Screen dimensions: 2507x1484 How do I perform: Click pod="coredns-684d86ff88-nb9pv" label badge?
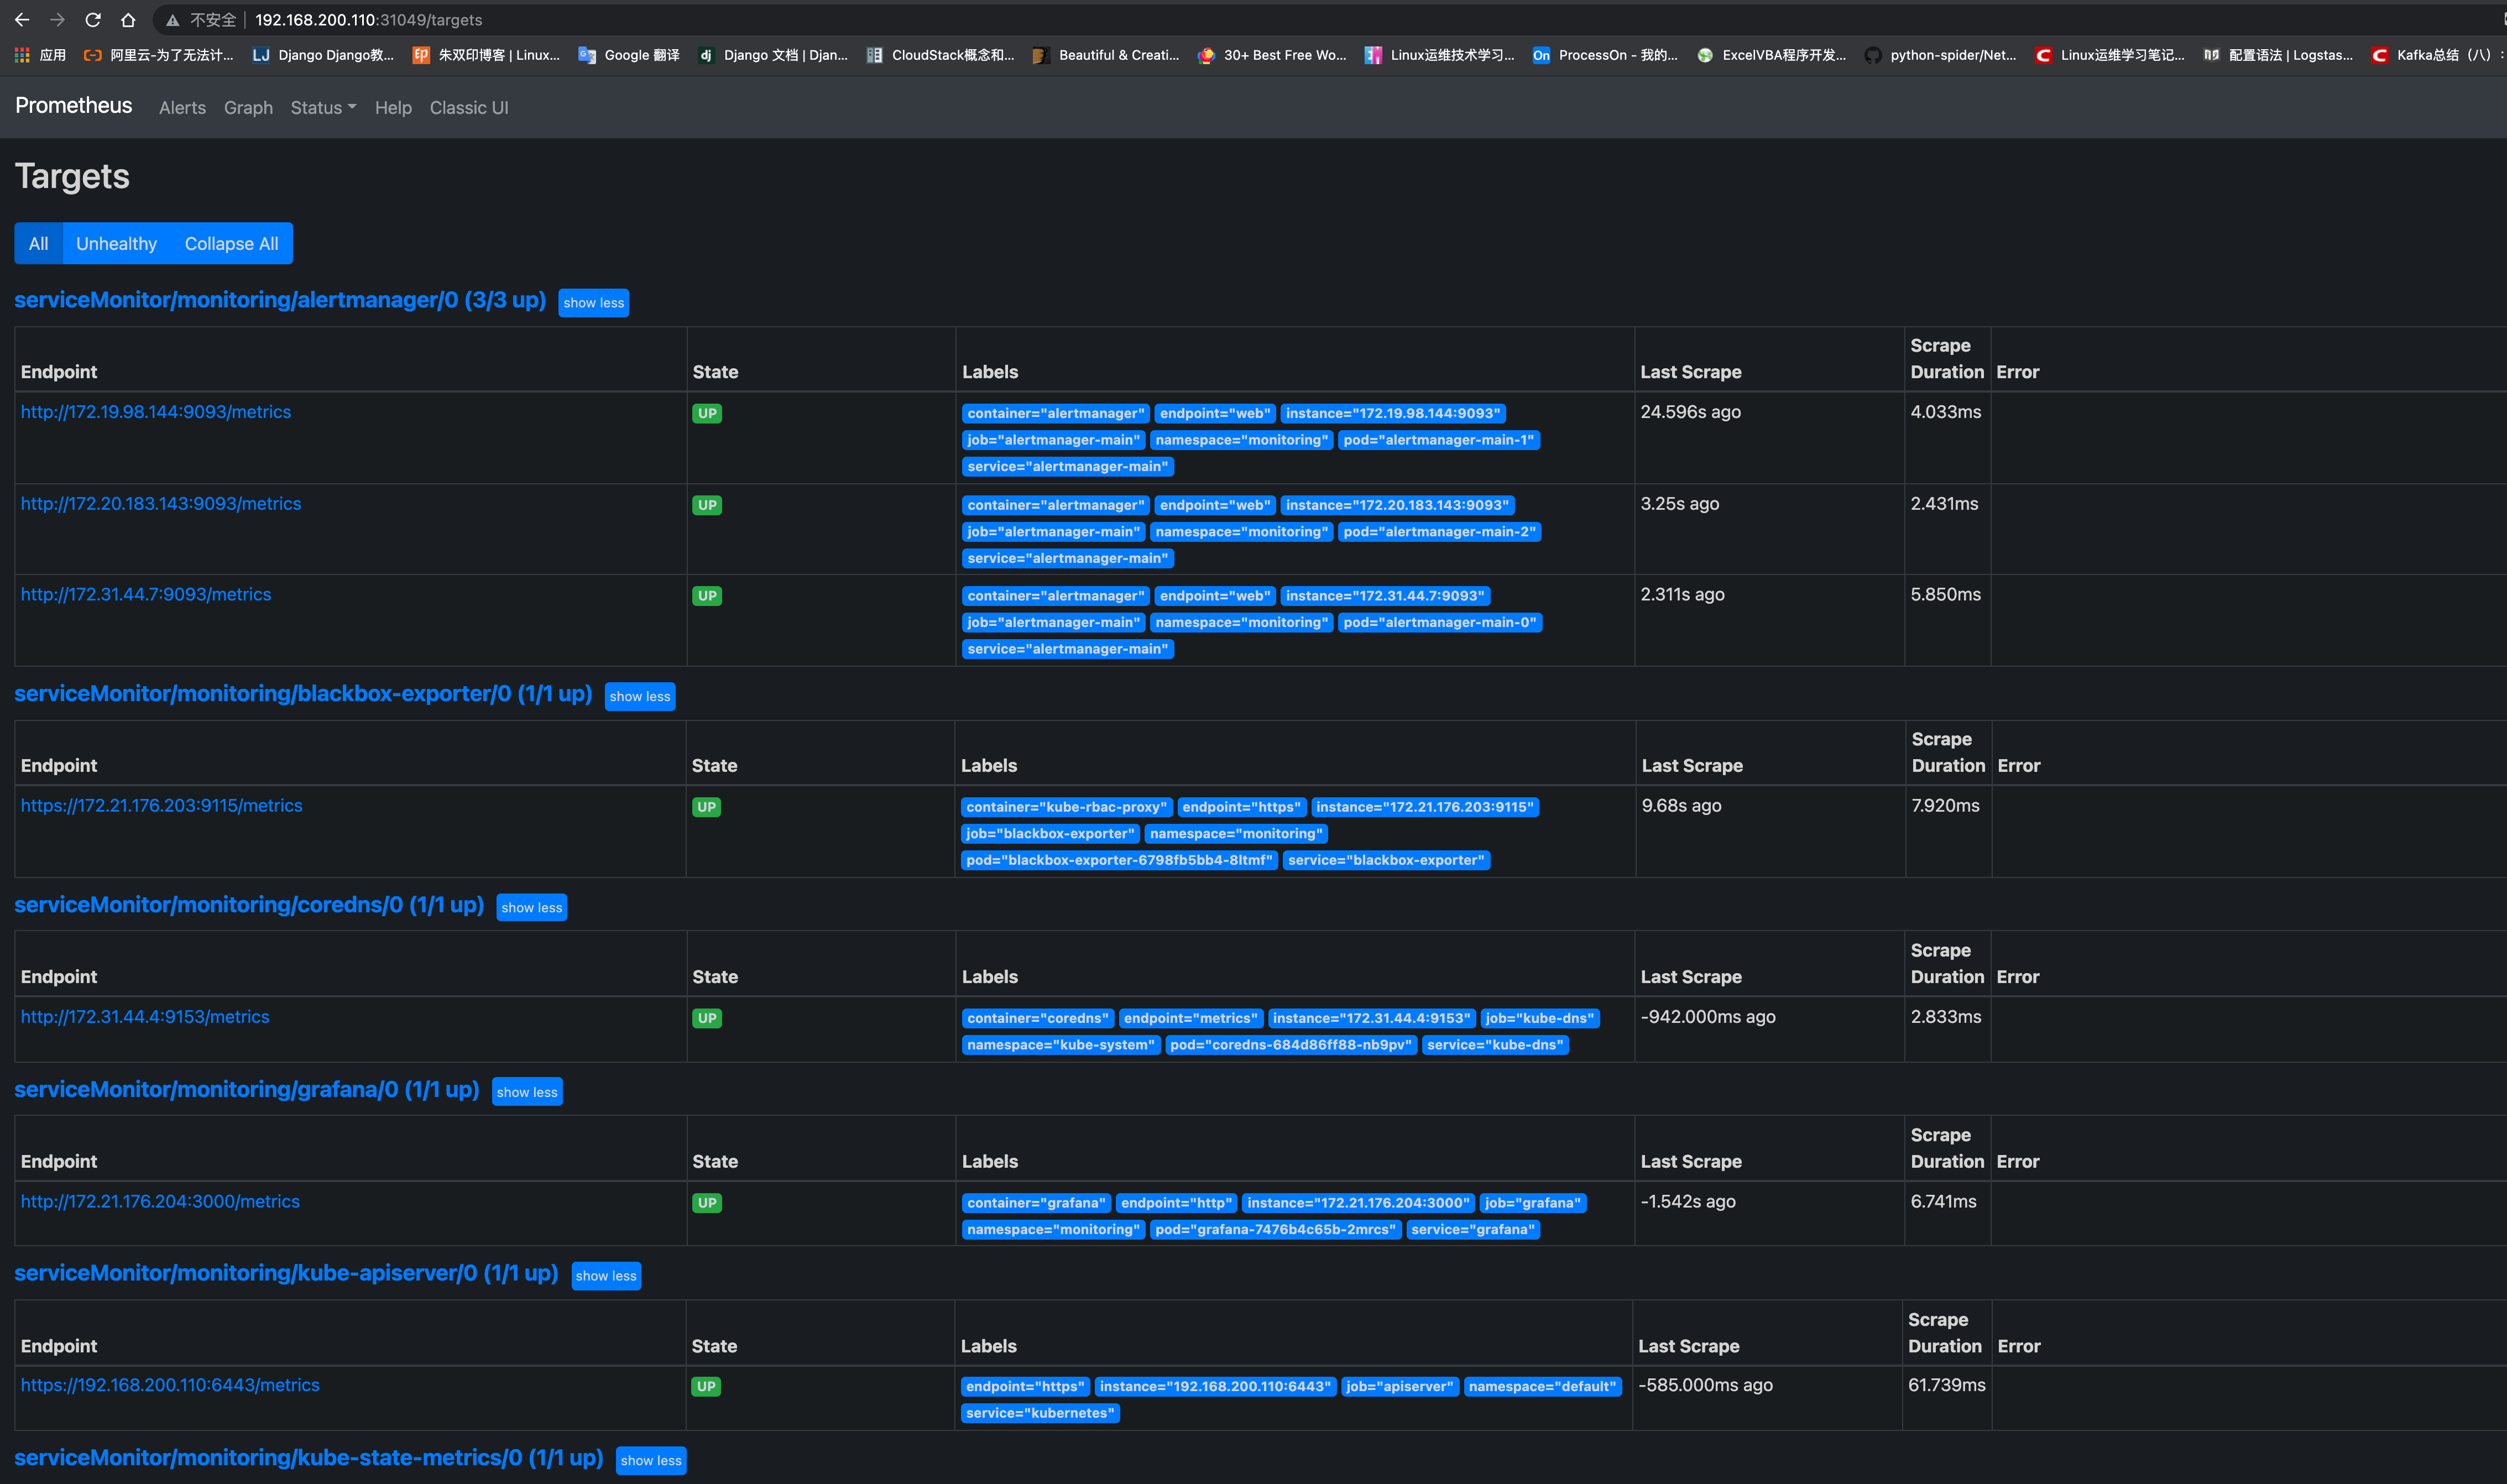[1291, 1045]
